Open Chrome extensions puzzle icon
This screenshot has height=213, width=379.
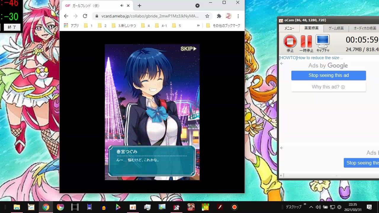click(219, 16)
